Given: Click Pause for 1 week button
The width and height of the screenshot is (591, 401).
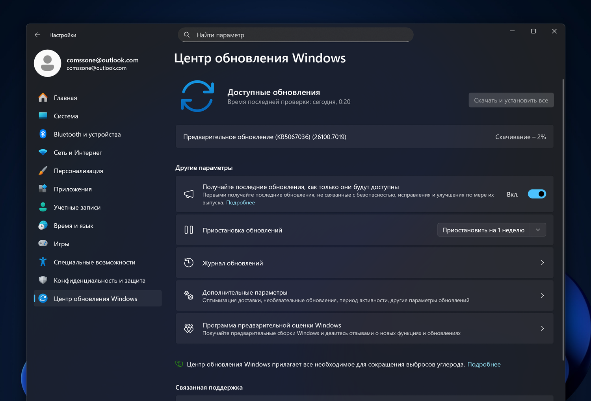Looking at the screenshot, I should 483,230.
